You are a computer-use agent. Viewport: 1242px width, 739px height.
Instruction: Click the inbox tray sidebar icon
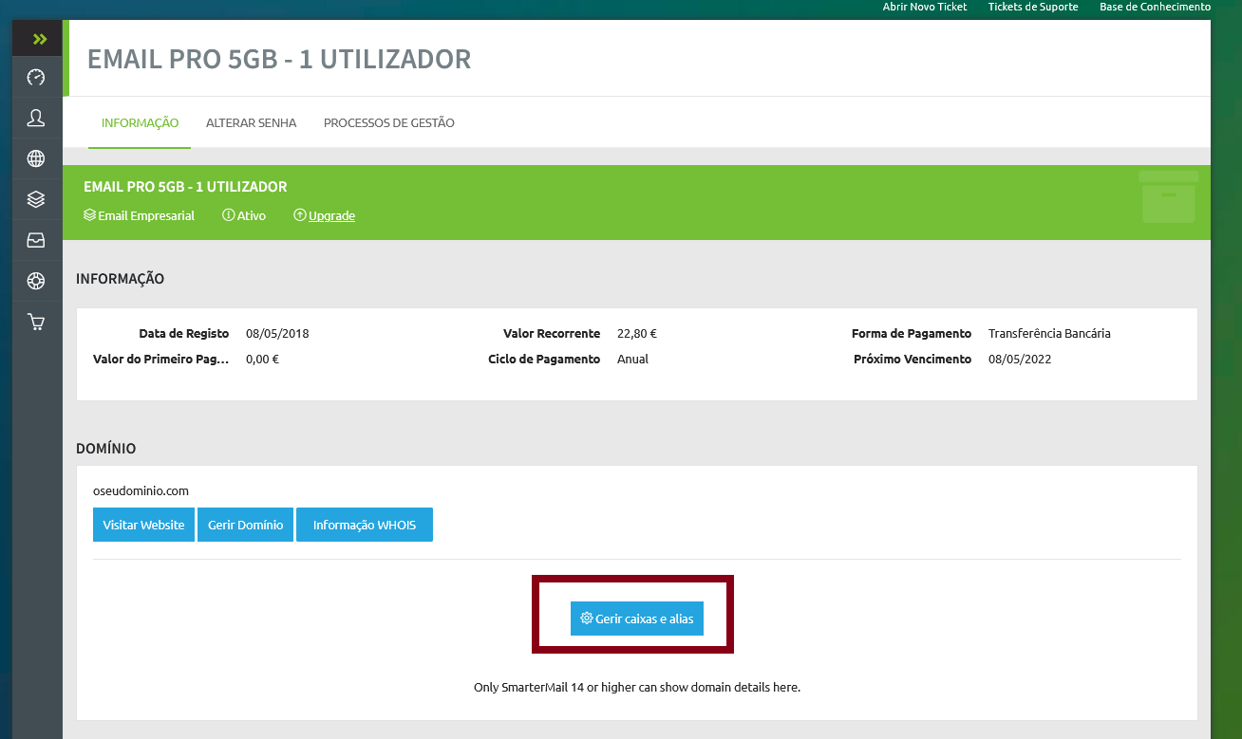pyautogui.click(x=36, y=240)
